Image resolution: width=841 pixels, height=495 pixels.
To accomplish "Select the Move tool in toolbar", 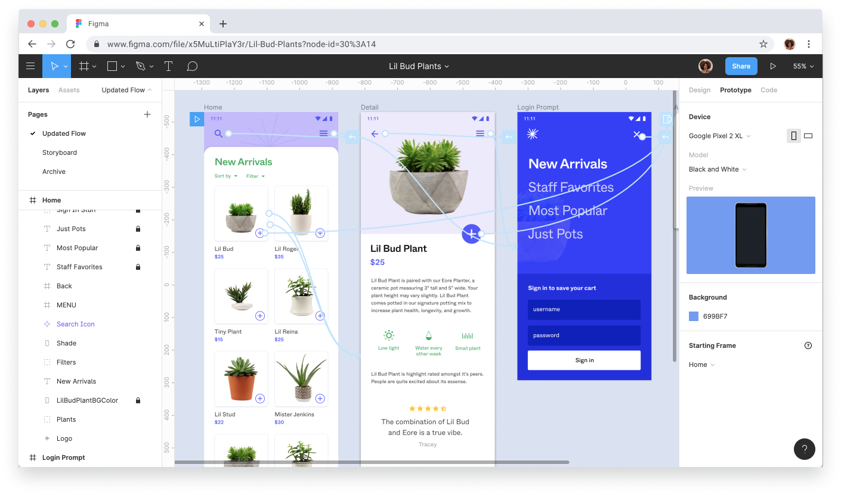I will 54,66.
